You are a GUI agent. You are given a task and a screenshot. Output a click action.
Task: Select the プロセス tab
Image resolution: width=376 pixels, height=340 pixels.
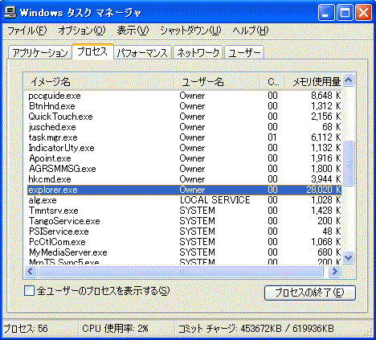[92, 51]
